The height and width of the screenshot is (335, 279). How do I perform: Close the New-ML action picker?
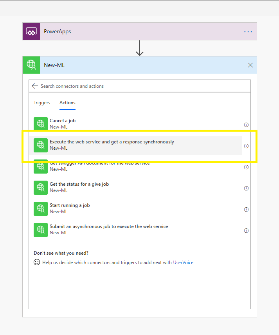250,65
